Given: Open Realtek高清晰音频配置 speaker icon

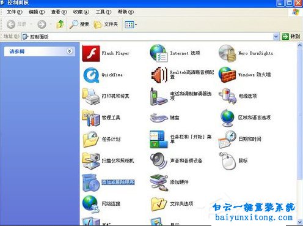Looking at the screenshot, I should point(159,75).
